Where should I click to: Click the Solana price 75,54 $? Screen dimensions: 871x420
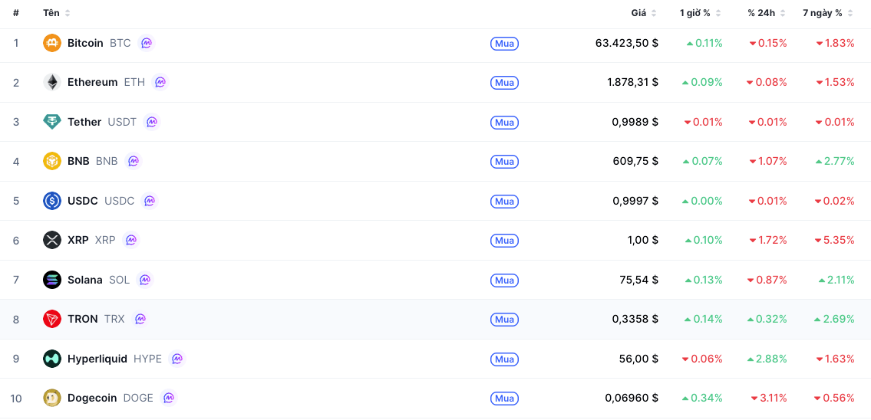[x=638, y=280]
